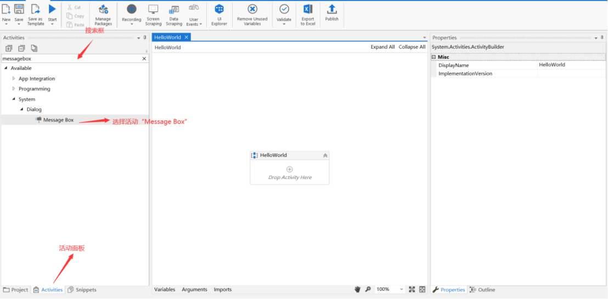The width and height of the screenshot is (608, 299).
Task: Click Collapse All in designer
Action: pyautogui.click(x=412, y=47)
